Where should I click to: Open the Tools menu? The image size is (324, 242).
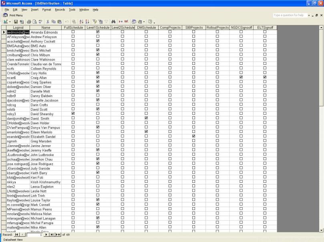point(72,10)
